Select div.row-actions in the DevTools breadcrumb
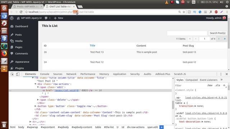 click(136, 127)
